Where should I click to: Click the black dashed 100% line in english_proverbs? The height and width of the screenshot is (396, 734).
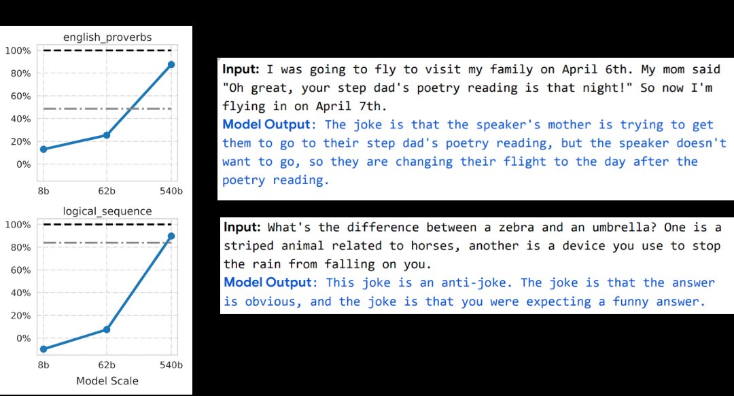(107, 50)
